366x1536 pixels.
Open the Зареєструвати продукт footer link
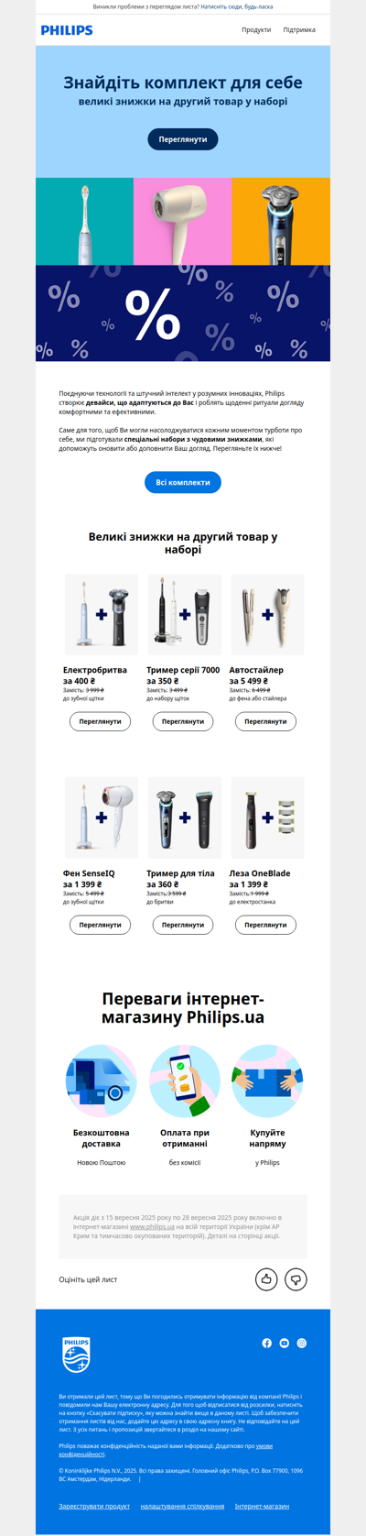tap(94, 1506)
